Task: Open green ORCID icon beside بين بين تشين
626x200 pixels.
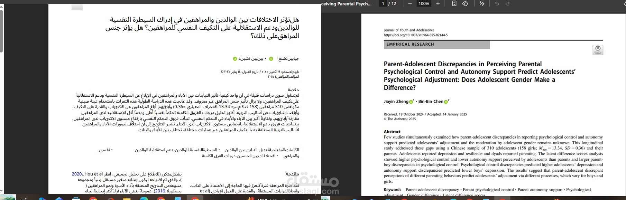Action: 235,59
